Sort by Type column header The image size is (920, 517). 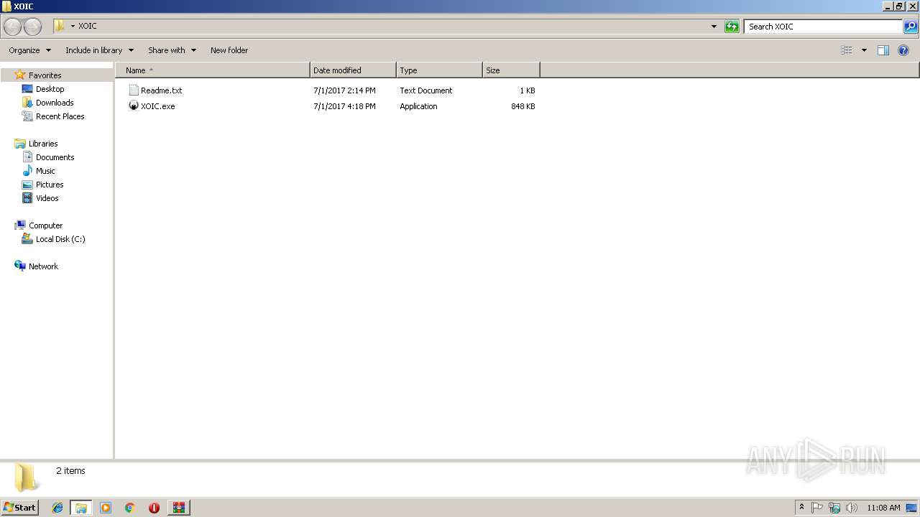pyautogui.click(x=439, y=70)
